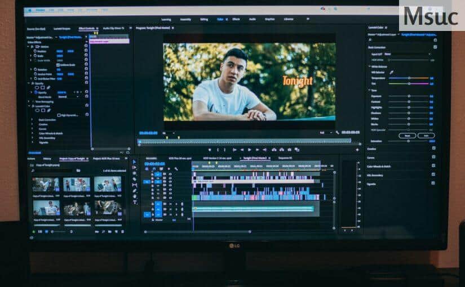The height and width of the screenshot is (287, 465).
Task: Toggle the Vignette checkbox in Lumetri panel
Action: tap(433, 183)
